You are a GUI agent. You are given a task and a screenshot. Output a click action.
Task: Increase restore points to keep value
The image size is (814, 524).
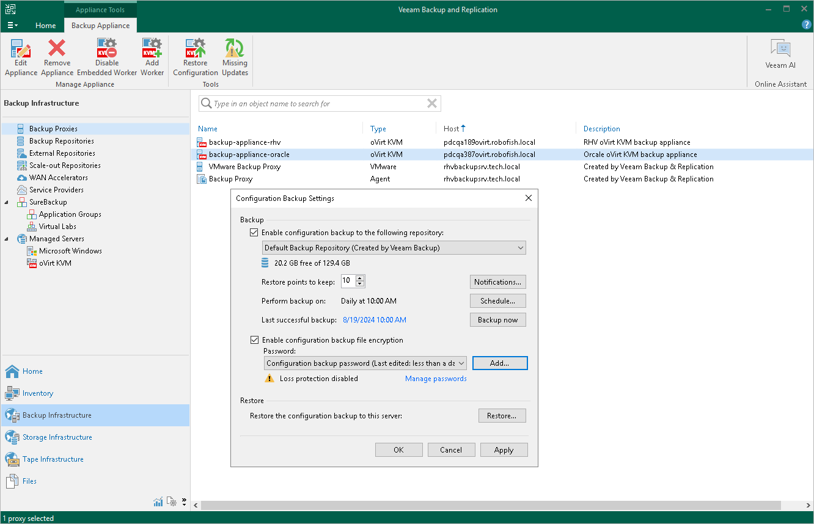[x=360, y=278]
